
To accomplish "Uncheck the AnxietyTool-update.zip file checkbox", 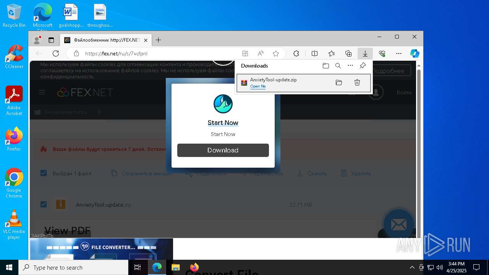I will [44, 204].
